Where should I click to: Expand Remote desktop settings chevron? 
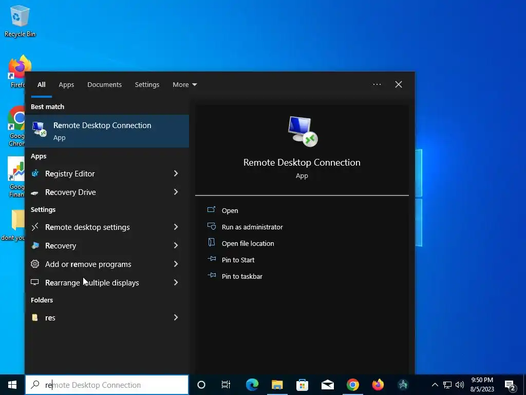point(176,227)
